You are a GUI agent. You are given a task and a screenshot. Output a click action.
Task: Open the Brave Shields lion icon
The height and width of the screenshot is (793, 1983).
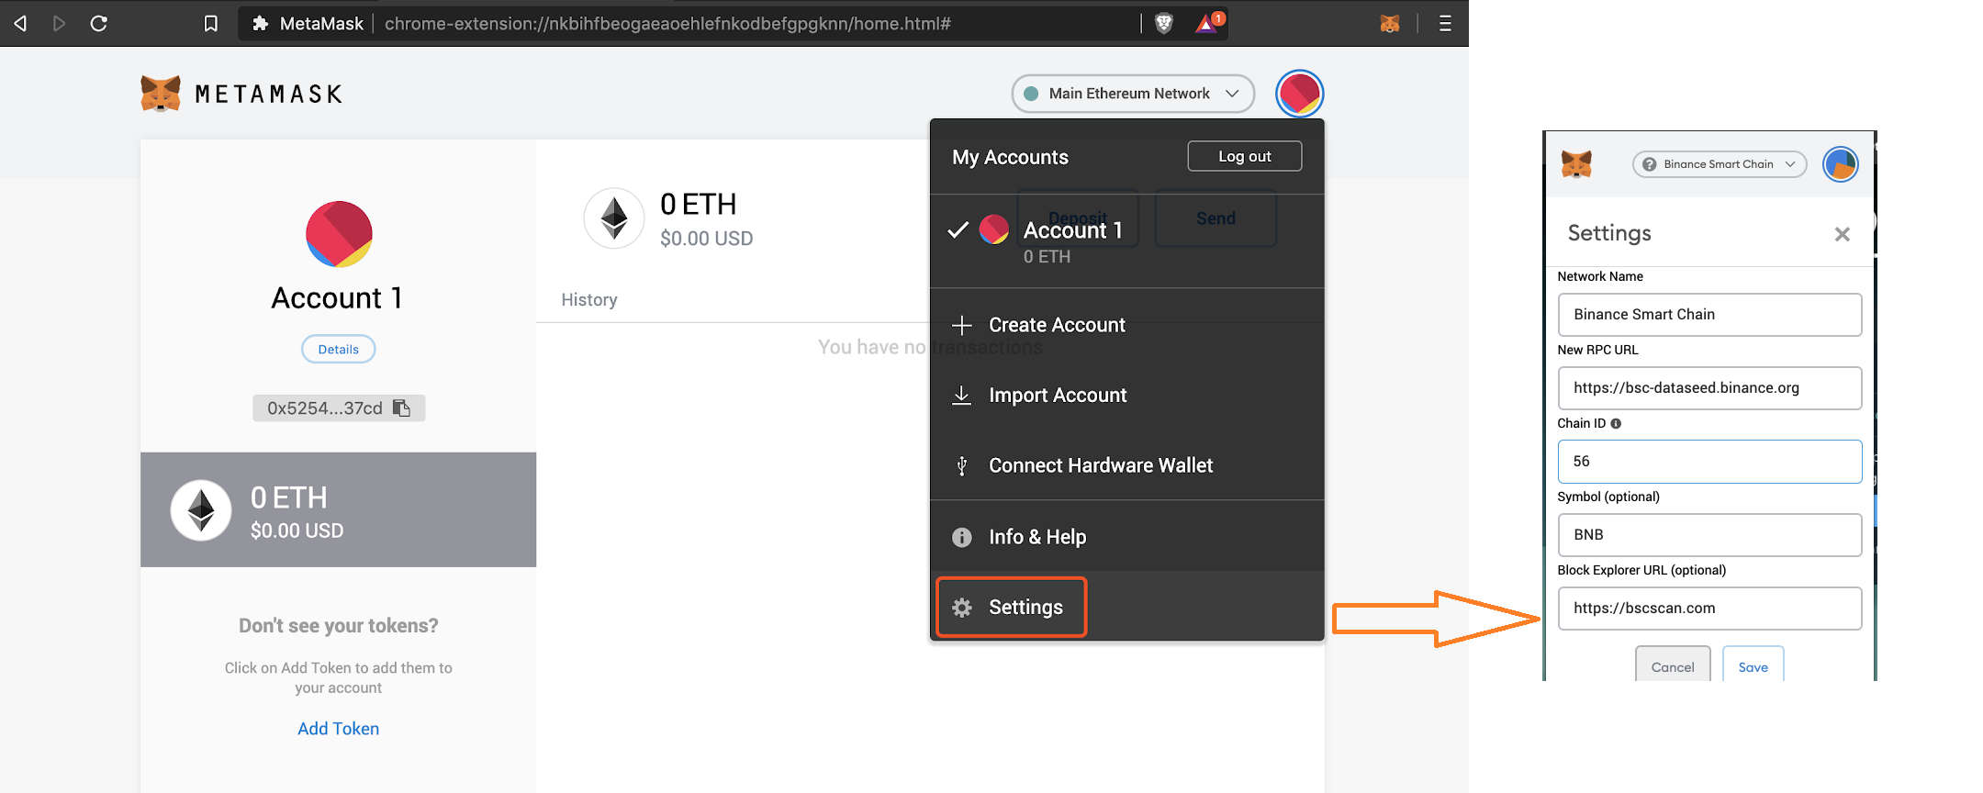point(1164,23)
